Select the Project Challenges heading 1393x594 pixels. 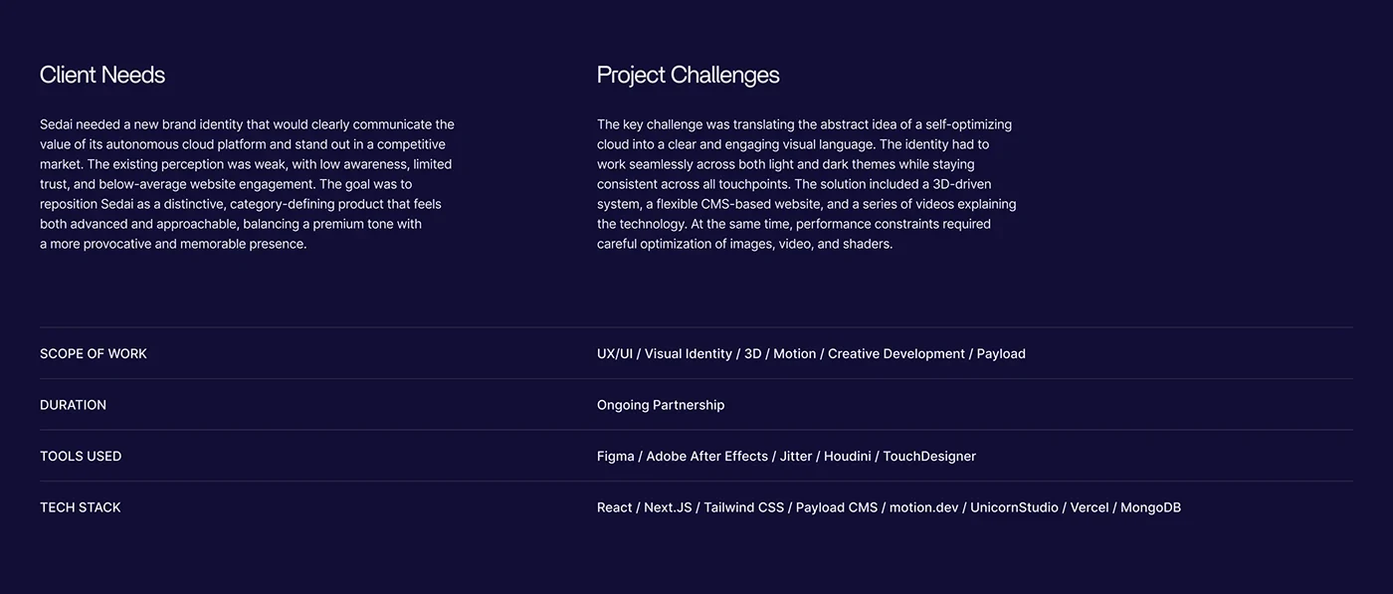(688, 75)
